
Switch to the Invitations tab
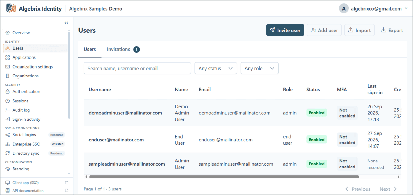pyautogui.click(x=123, y=49)
